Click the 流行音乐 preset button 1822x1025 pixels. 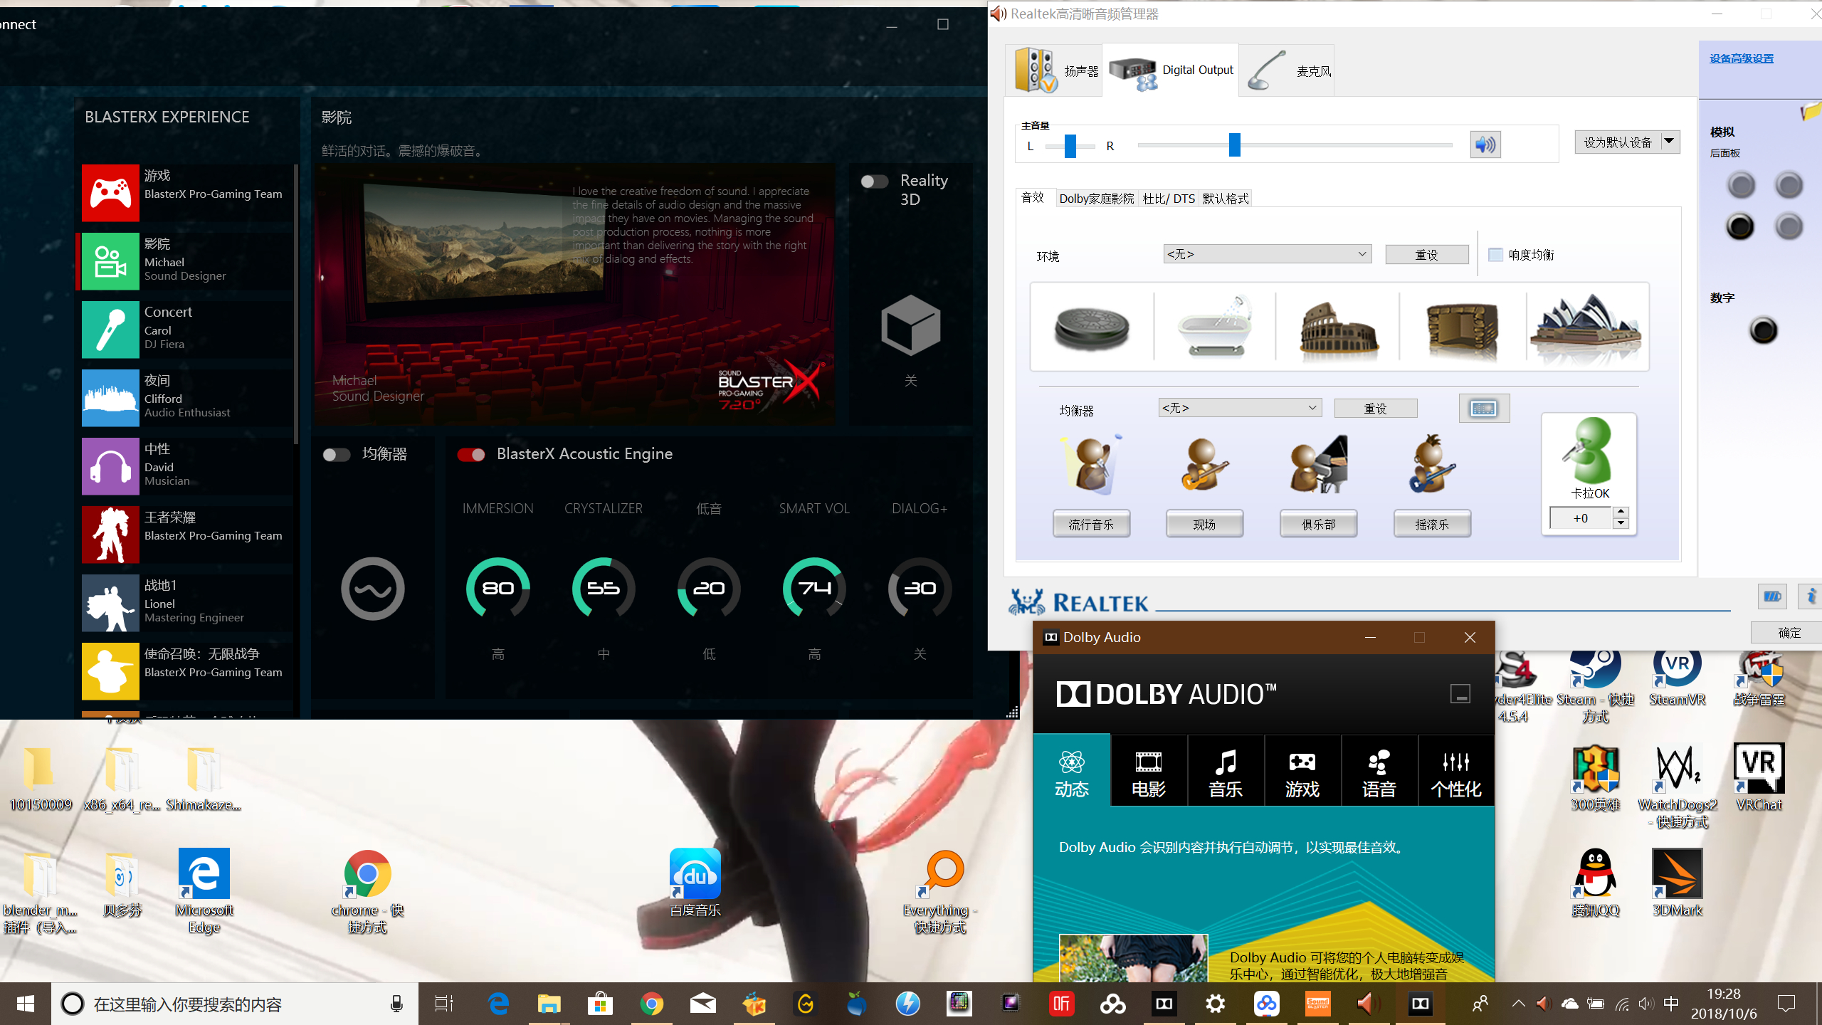pyautogui.click(x=1091, y=525)
